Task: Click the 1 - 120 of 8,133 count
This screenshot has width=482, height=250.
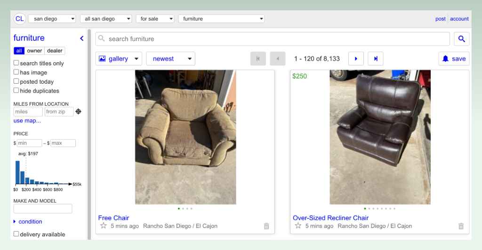Action: pyautogui.click(x=317, y=59)
